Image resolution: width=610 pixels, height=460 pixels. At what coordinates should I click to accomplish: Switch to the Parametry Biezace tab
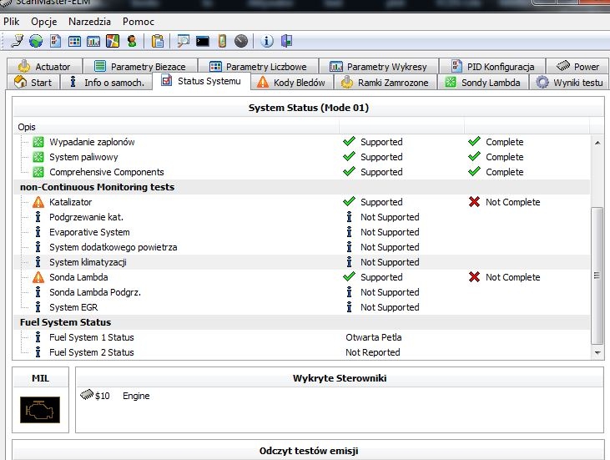tap(140, 66)
